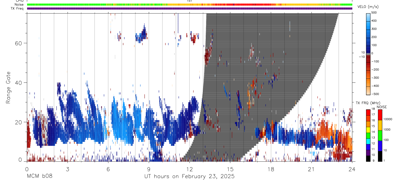Click the green swatch in the NOISE legend
This screenshot has height=183, width=396.
click(x=380, y=135)
